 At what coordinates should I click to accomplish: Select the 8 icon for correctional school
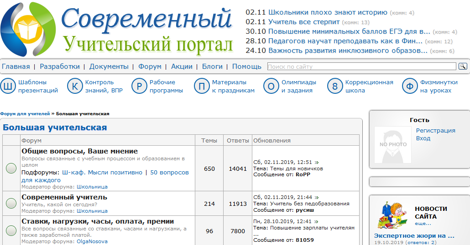pos(335,86)
